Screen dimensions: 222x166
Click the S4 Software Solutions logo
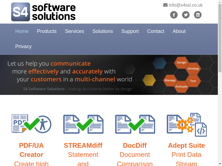tap(43, 12)
